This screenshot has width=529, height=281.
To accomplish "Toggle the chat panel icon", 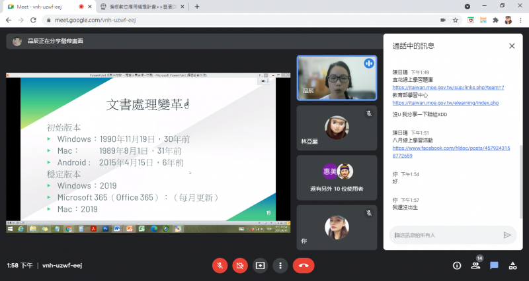I will pos(494,266).
